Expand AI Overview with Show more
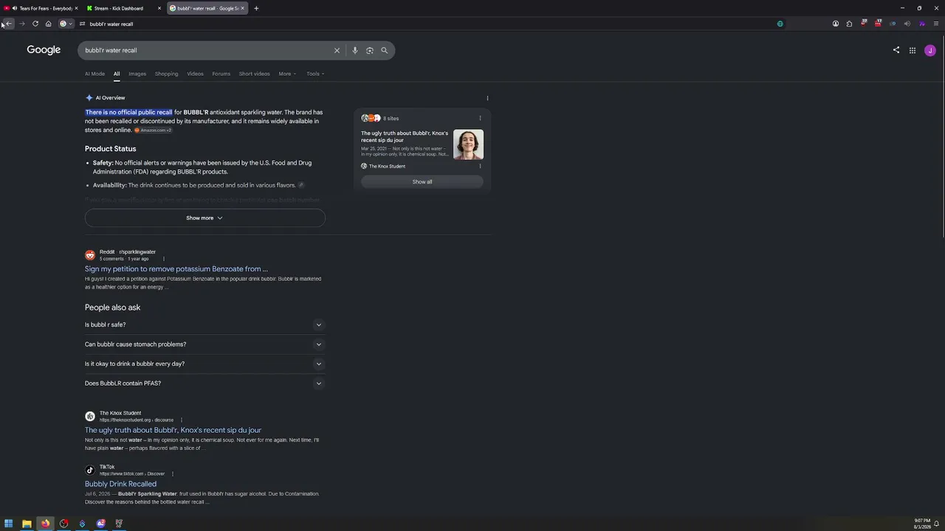Screen dimensions: 945x531 (x=205, y=218)
